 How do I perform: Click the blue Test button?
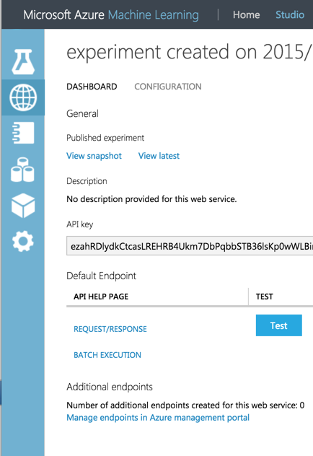(278, 325)
